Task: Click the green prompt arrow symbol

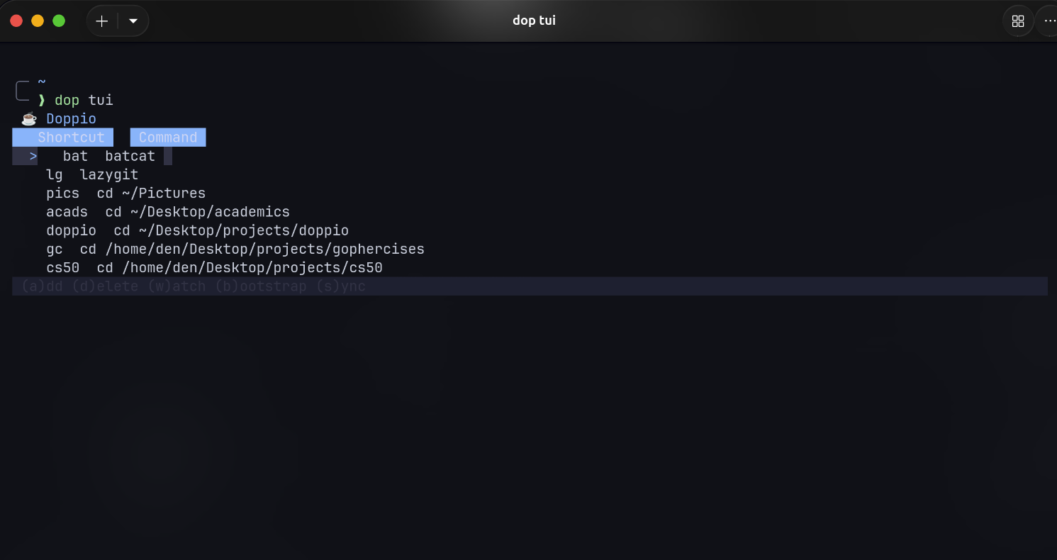Action: [x=42, y=100]
